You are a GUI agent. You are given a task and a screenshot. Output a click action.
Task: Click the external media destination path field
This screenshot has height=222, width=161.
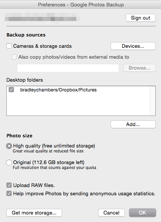(68, 68)
